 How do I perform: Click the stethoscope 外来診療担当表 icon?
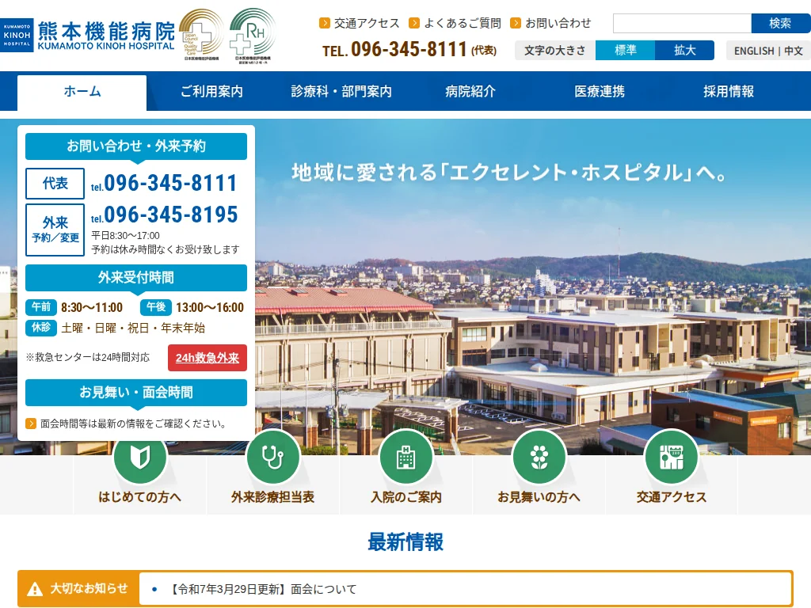(x=272, y=457)
